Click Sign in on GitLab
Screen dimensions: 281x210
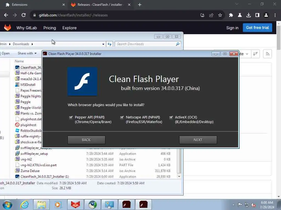pyautogui.click(x=232, y=28)
